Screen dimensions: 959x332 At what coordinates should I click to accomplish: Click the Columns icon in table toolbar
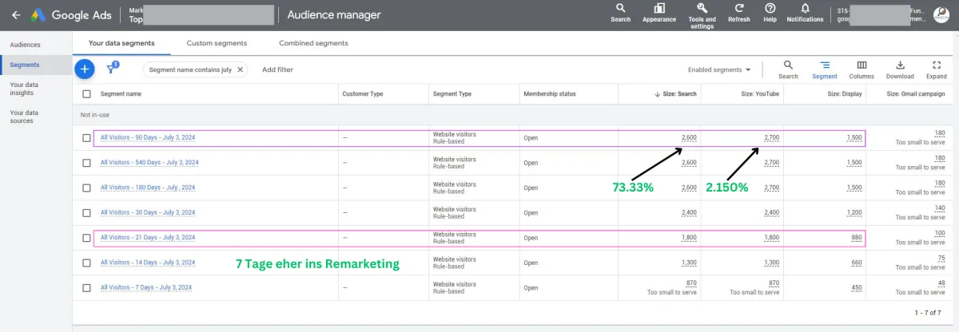pos(862,65)
